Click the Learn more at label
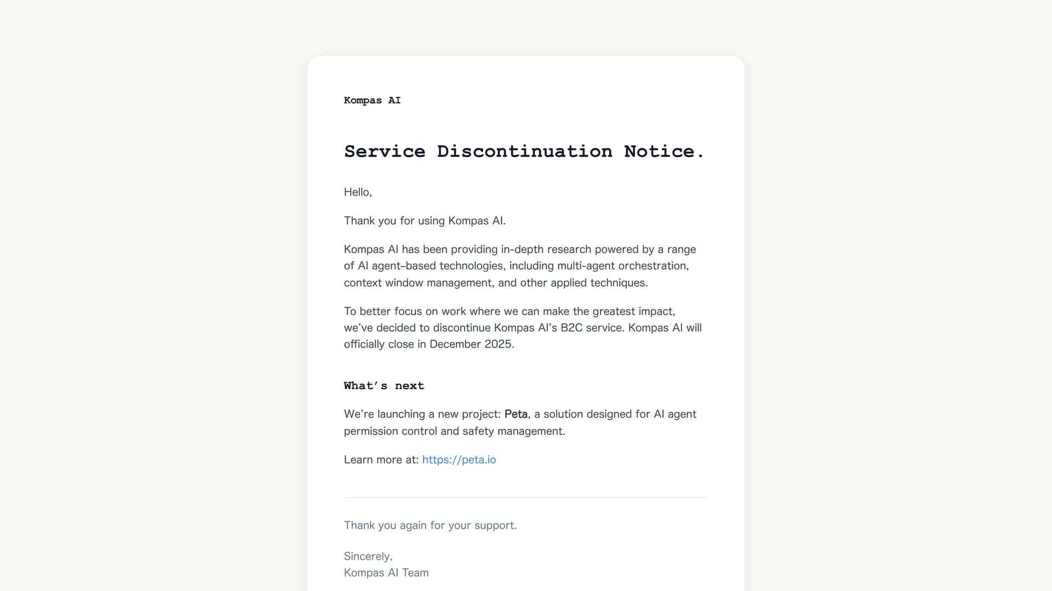Screen dimensions: 1052x591 click(381, 460)
